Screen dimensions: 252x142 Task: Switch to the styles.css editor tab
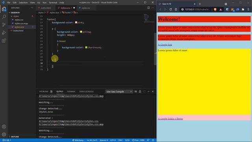pyautogui.click(x=86, y=8)
